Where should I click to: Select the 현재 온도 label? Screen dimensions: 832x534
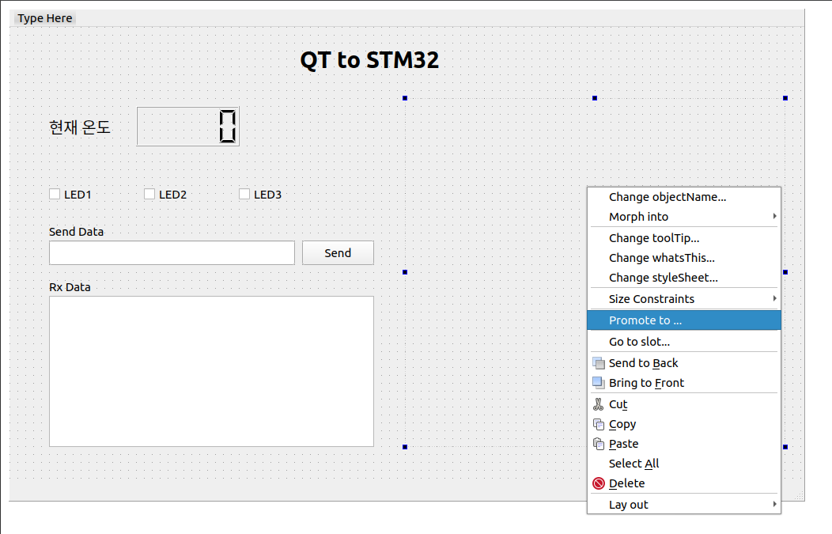pos(80,127)
